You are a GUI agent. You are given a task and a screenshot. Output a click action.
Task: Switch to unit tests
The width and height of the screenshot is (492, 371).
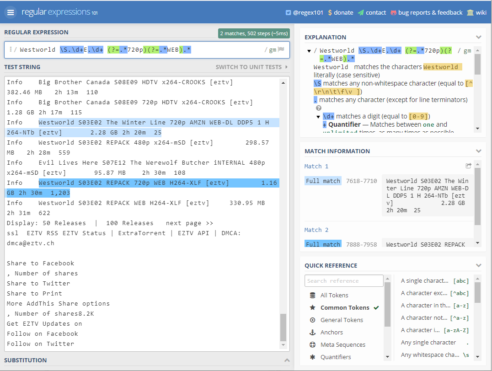251,67
